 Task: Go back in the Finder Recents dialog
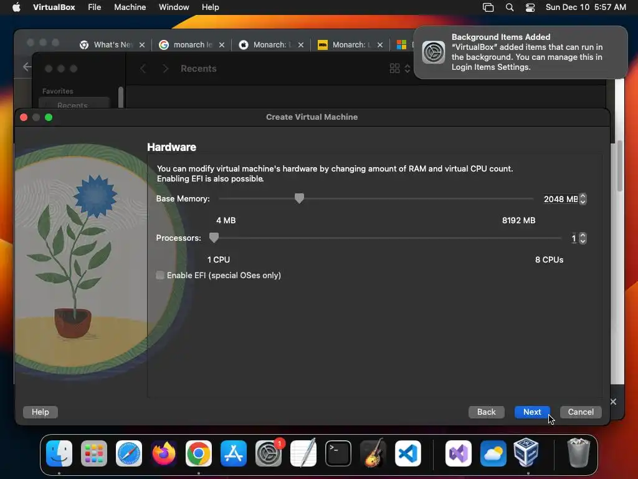tap(143, 69)
